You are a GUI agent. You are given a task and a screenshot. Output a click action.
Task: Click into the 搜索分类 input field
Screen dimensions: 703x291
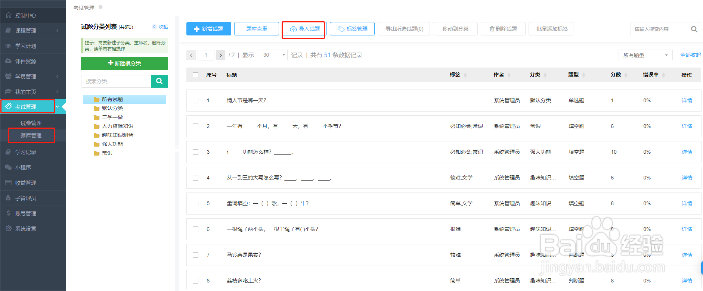116,81
